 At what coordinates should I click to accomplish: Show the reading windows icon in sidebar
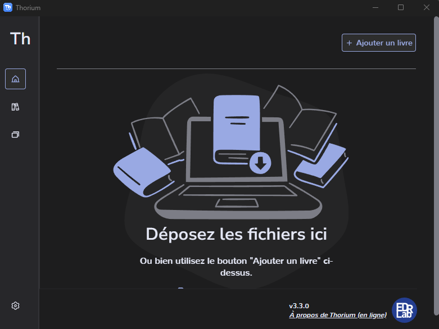tap(15, 135)
